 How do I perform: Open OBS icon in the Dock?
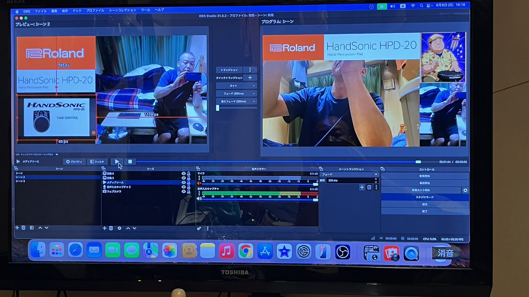342,252
